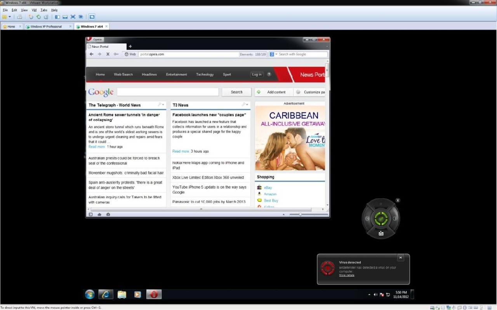This screenshot has width=497, height=310.
Task: Switch to Windows XP Professional tab
Action: point(46,26)
